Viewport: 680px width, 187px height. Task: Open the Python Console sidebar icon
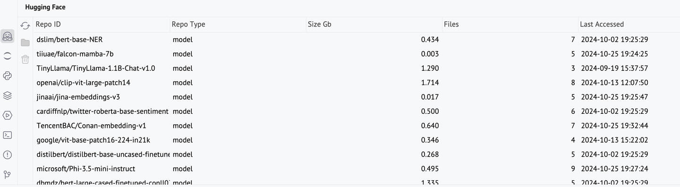pyautogui.click(x=8, y=76)
